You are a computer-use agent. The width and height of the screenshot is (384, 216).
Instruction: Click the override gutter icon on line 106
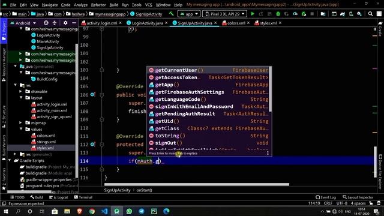coord(92,95)
